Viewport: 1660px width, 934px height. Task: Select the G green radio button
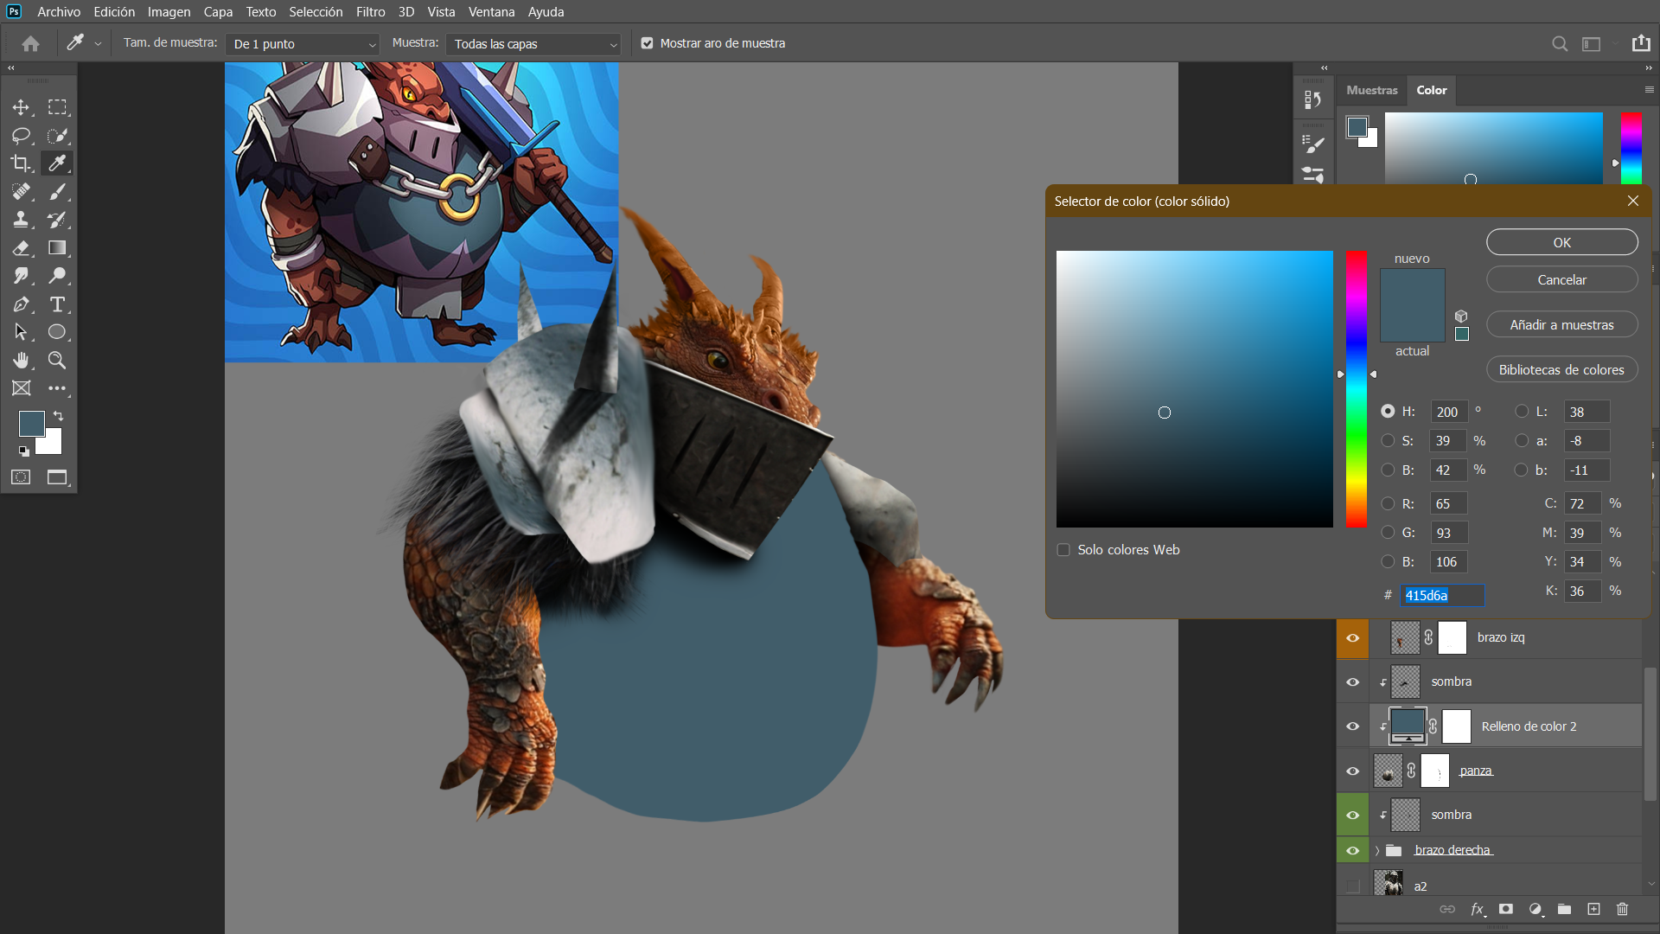coord(1388,533)
